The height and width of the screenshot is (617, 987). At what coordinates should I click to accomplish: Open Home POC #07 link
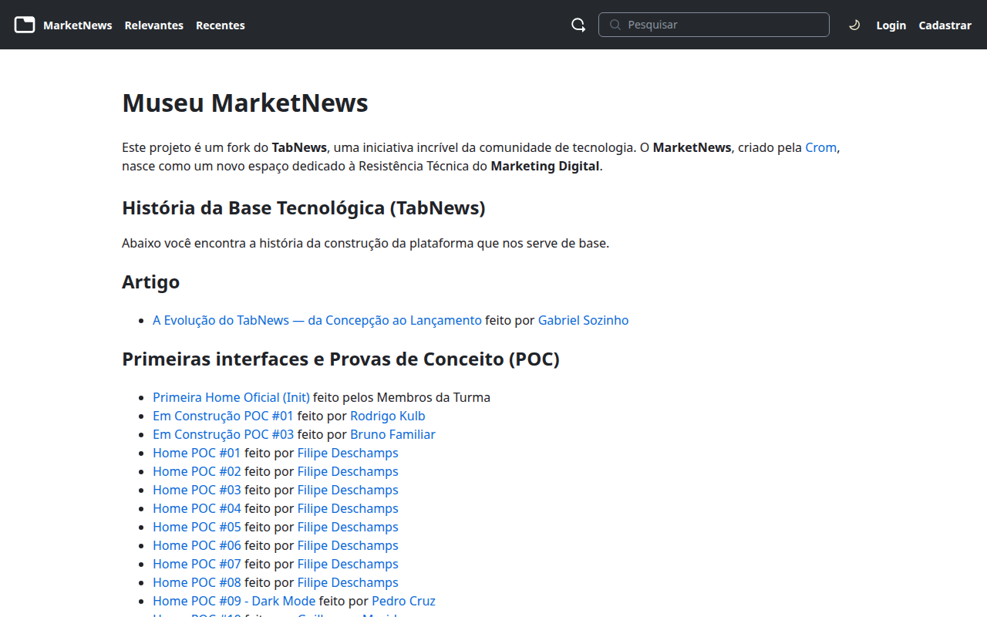click(x=197, y=564)
